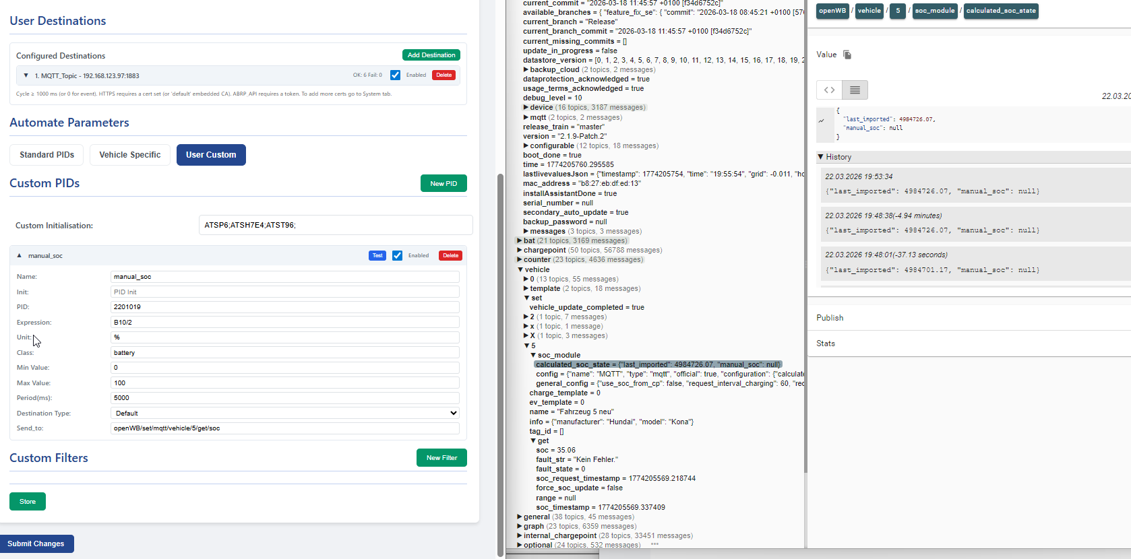Image resolution: width=1131 pixels, height=559 pixels.
Task: Switch to JSON code view icon
Action: click(x=829, y=90)
